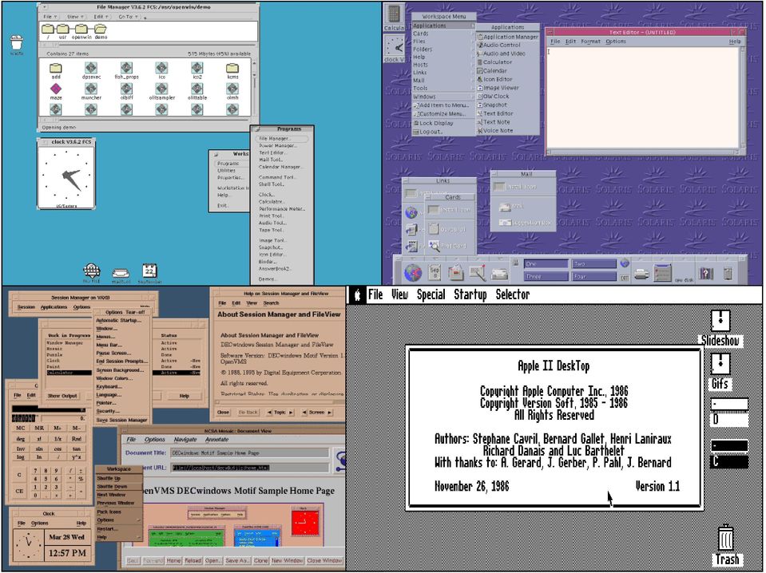Open the Navigate menu in NCSA Mosaic
The image size is (766, 573).
[x=185, y=439]
